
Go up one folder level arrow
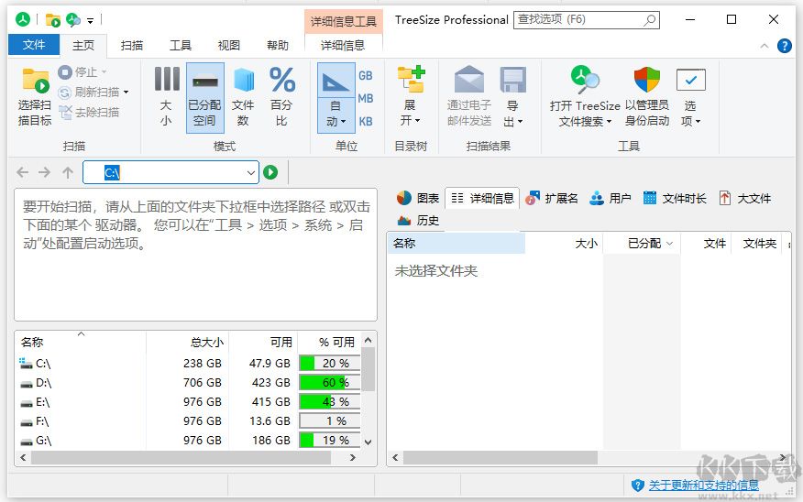click(x=68, y=172)
